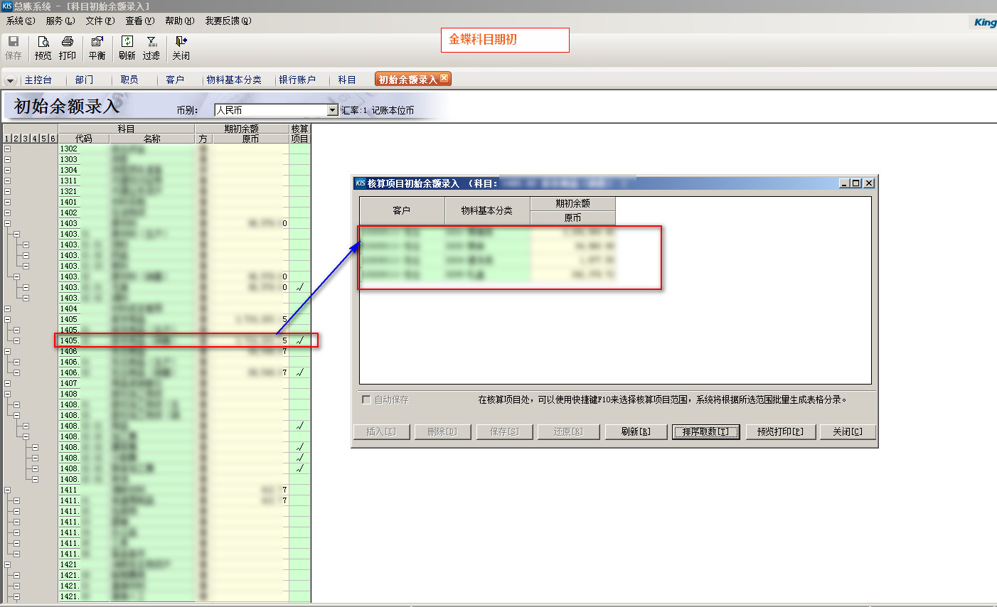Screen dimensions: 997x607
Task: Open the 查看 menu
Action: click(x=139, y=21)
